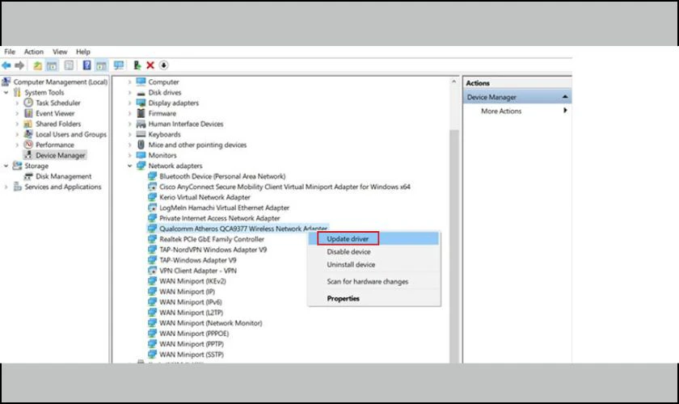Open the Properties toolbar icon
Screen dimensions: 679x404
tap(69, 65)
